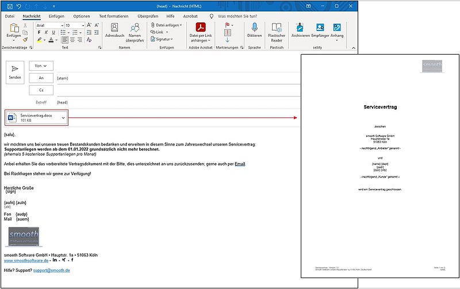Image resolution: width=460 pixels, height=289 pixels.
Task: Copy selection with the copy icon
Action: point(25,33)
